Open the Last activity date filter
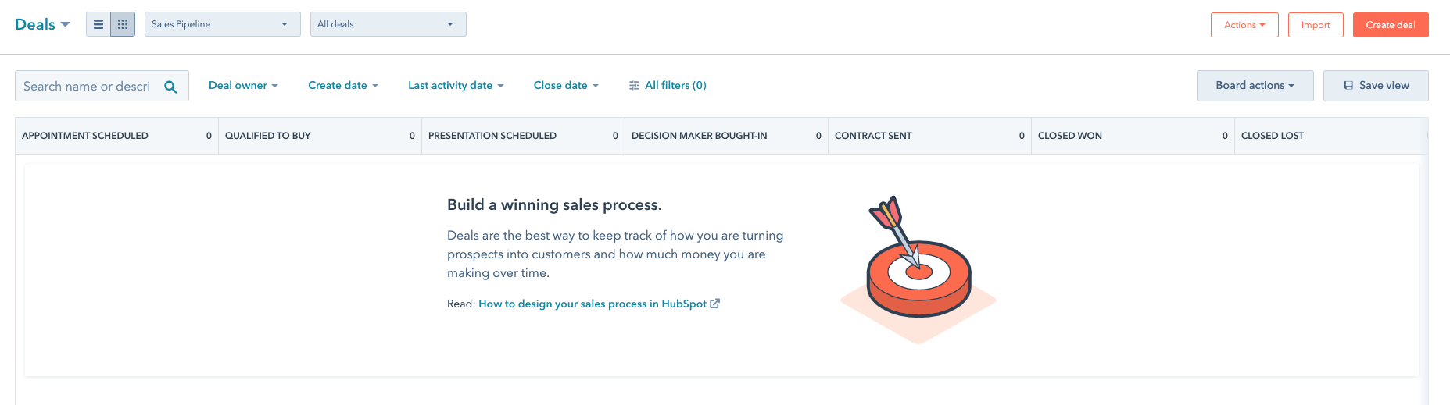 point(456,85)
